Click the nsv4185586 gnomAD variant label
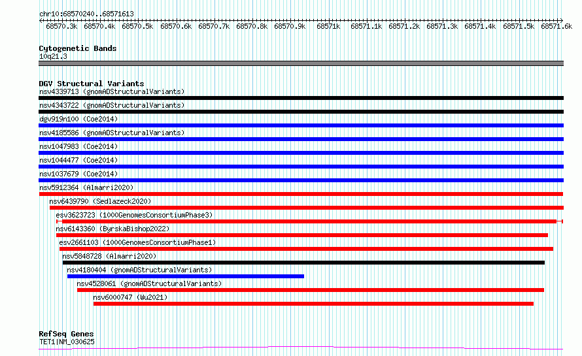 pos(112,133)
